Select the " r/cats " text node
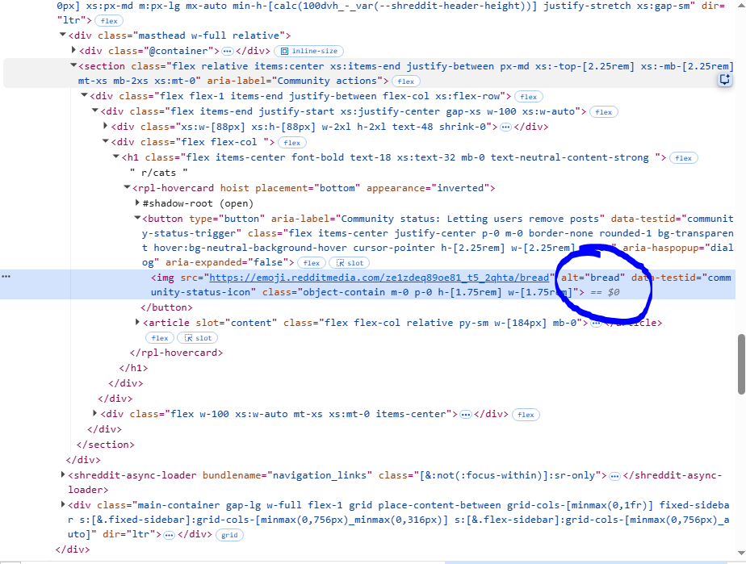 coord(158,173)
